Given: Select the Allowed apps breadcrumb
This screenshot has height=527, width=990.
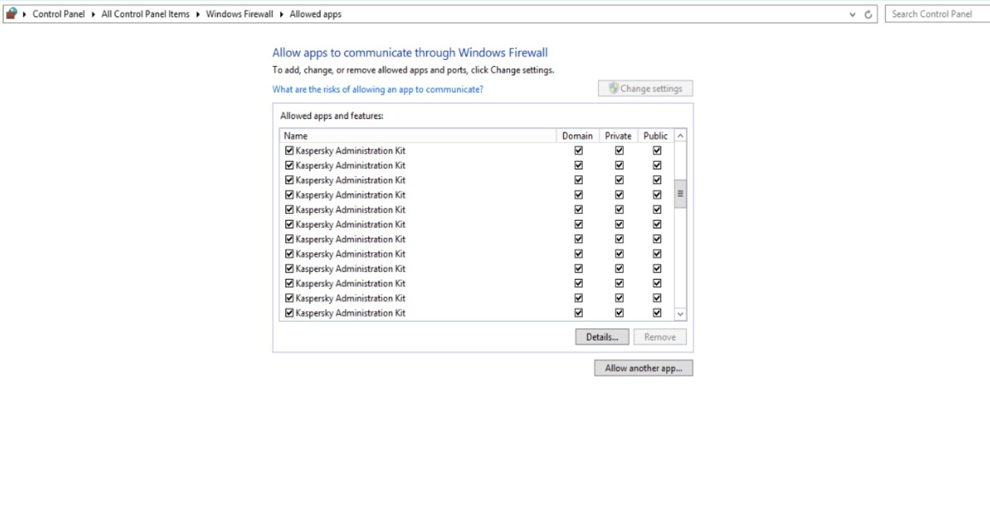Looking at the screenshot, I should (x=316, y=14).
